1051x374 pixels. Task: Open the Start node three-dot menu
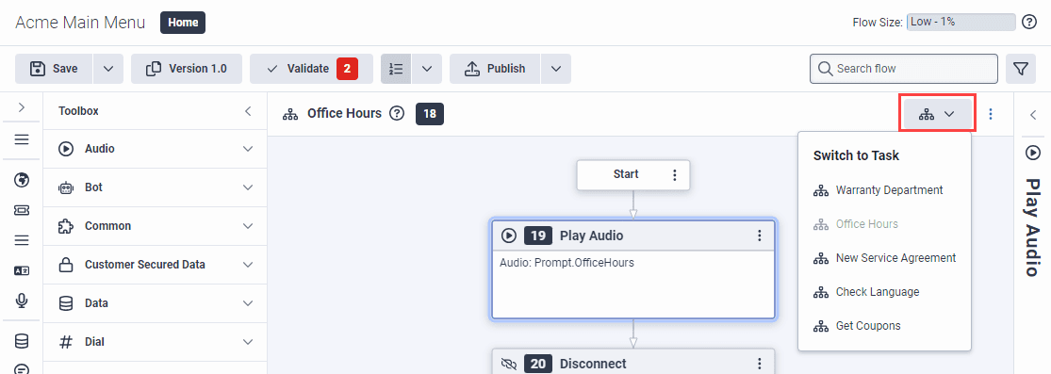point(674,175)
